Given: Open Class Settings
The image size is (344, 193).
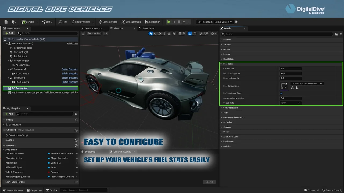Looking at the screenshot, I should click(108, 22).
